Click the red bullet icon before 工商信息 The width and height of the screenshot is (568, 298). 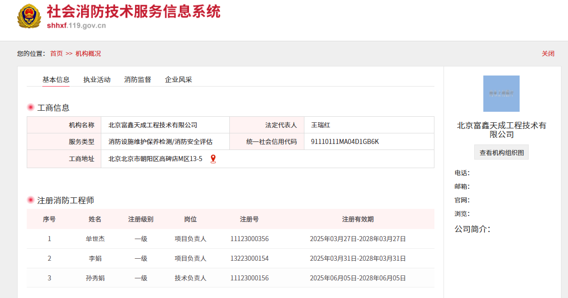click(30, 107)
